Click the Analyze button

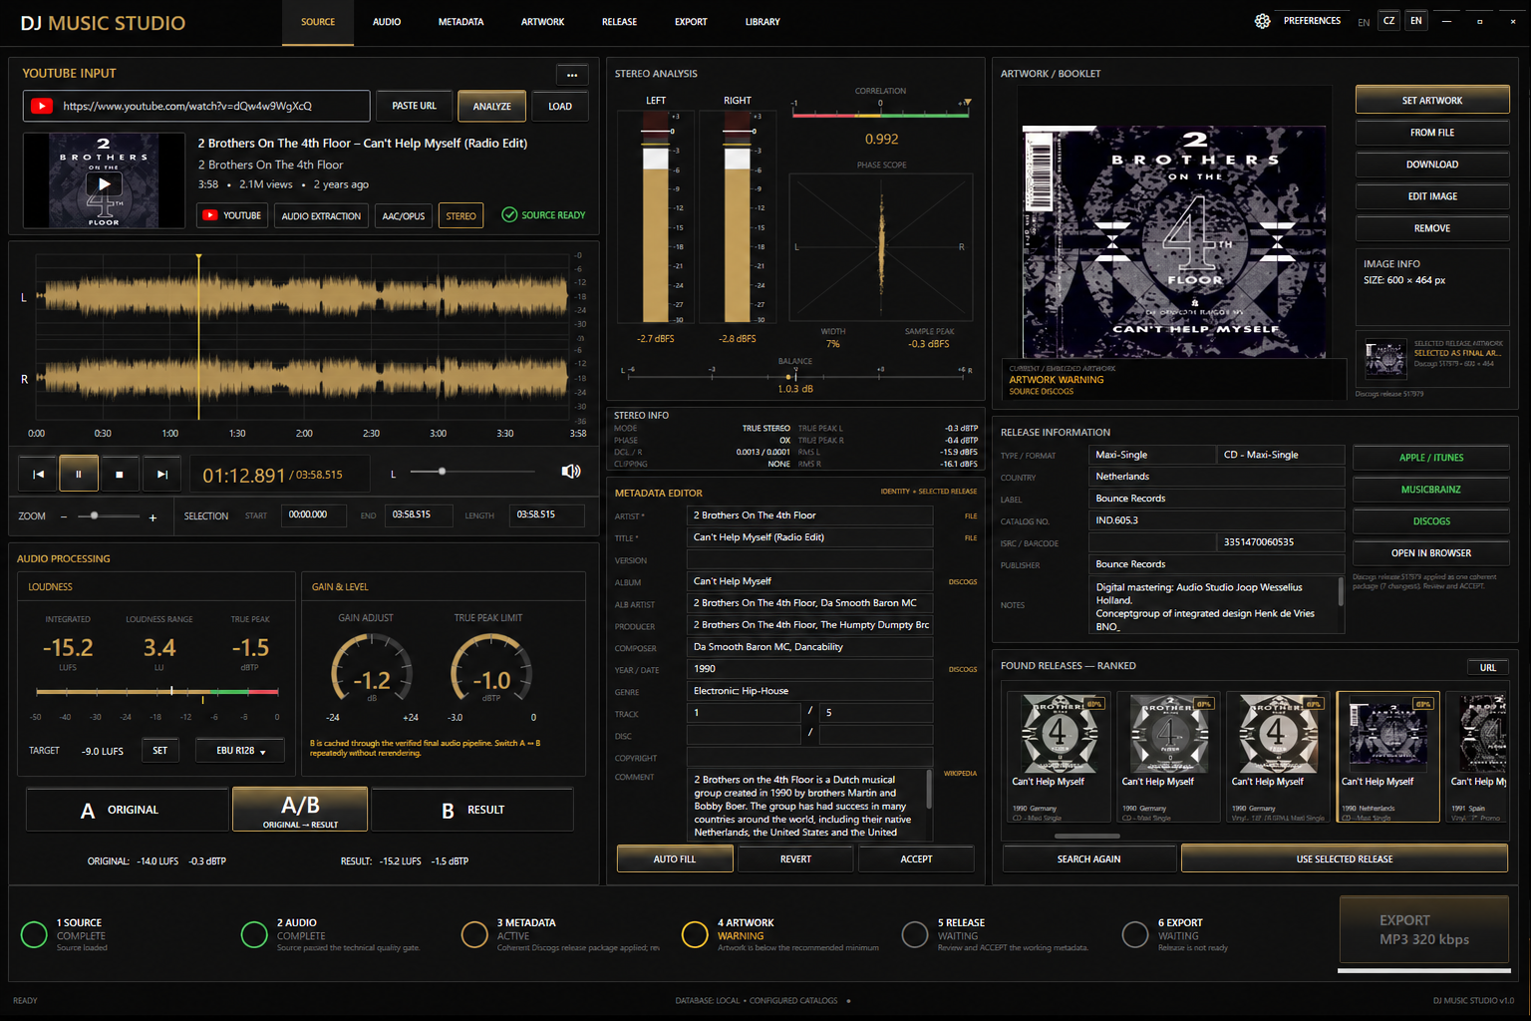491,106
